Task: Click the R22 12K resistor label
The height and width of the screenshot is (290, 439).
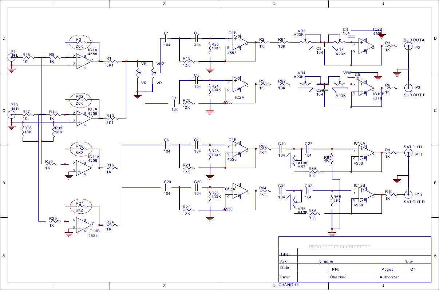Action: pyautogui.click(x=187, y=210)
